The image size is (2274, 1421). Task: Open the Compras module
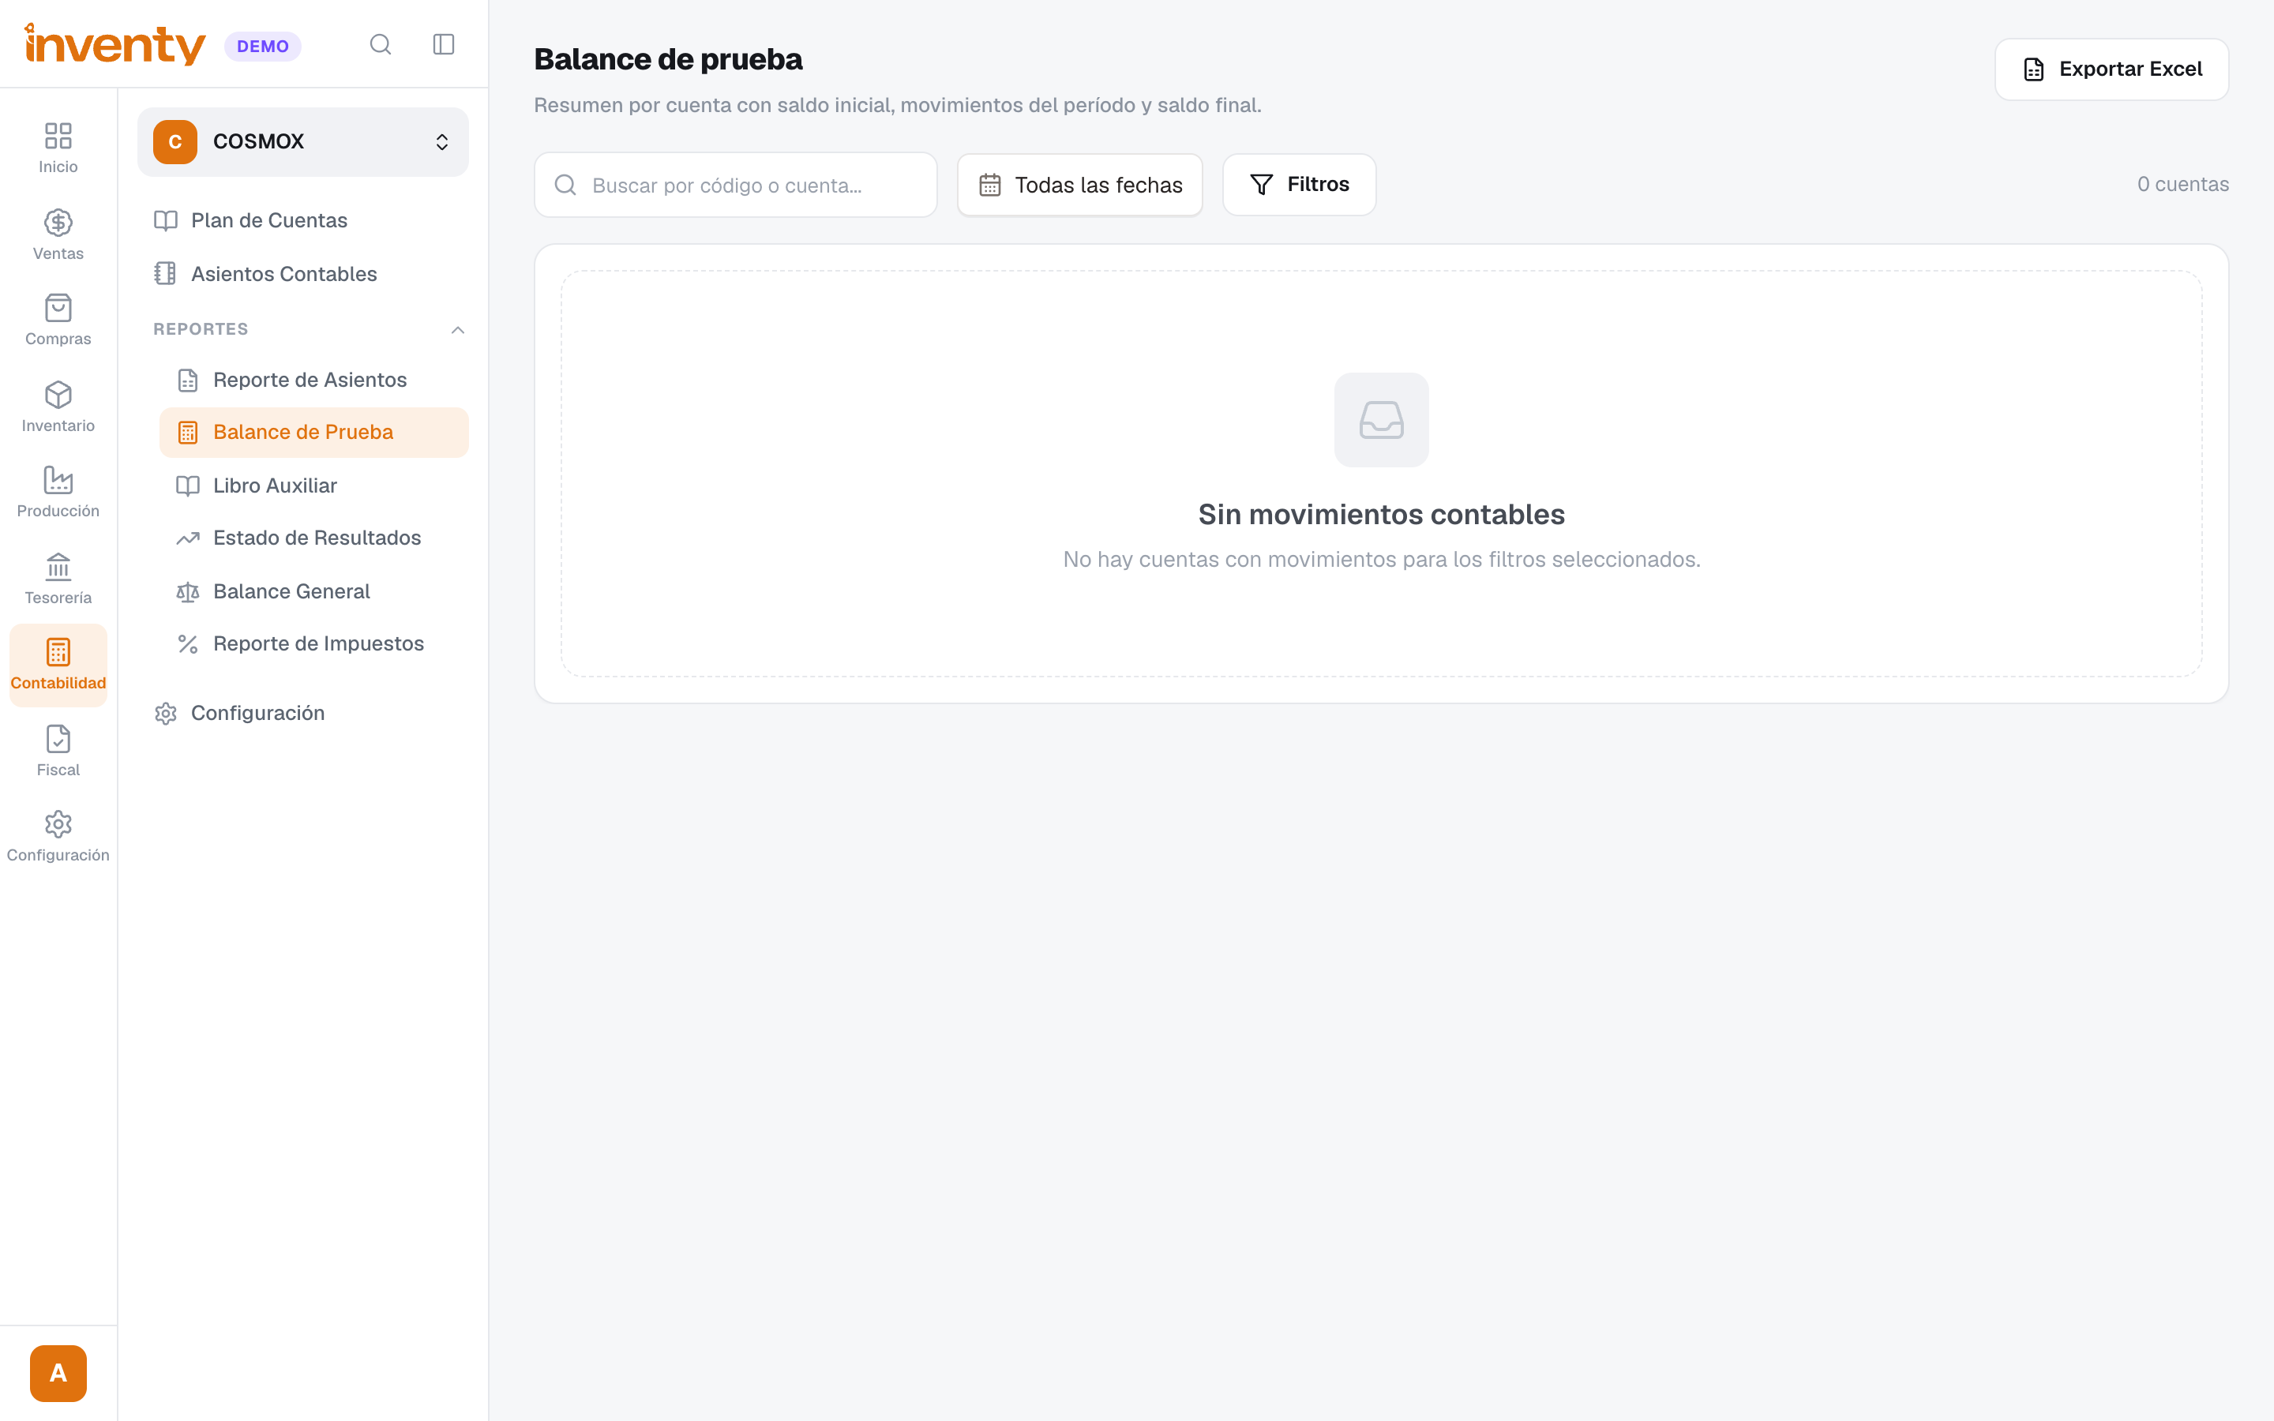click(x=58, y=320)
